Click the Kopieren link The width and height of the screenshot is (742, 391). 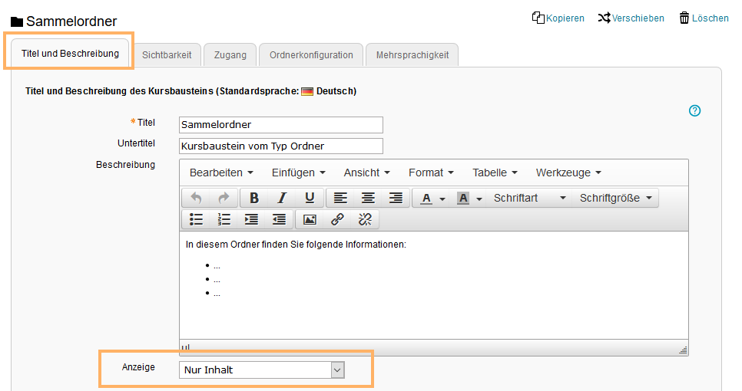[x=558, y=18]
